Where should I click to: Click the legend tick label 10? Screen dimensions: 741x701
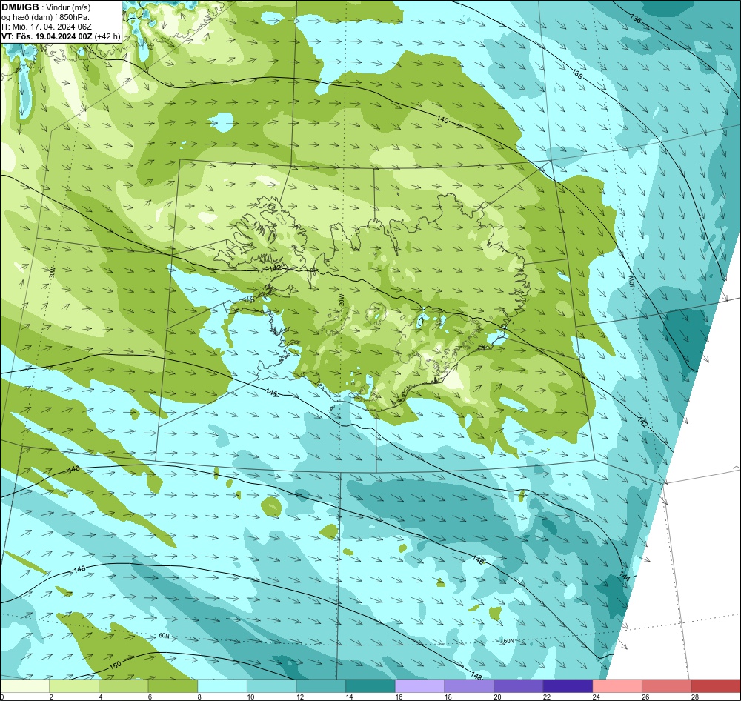[x=250, y=697]
